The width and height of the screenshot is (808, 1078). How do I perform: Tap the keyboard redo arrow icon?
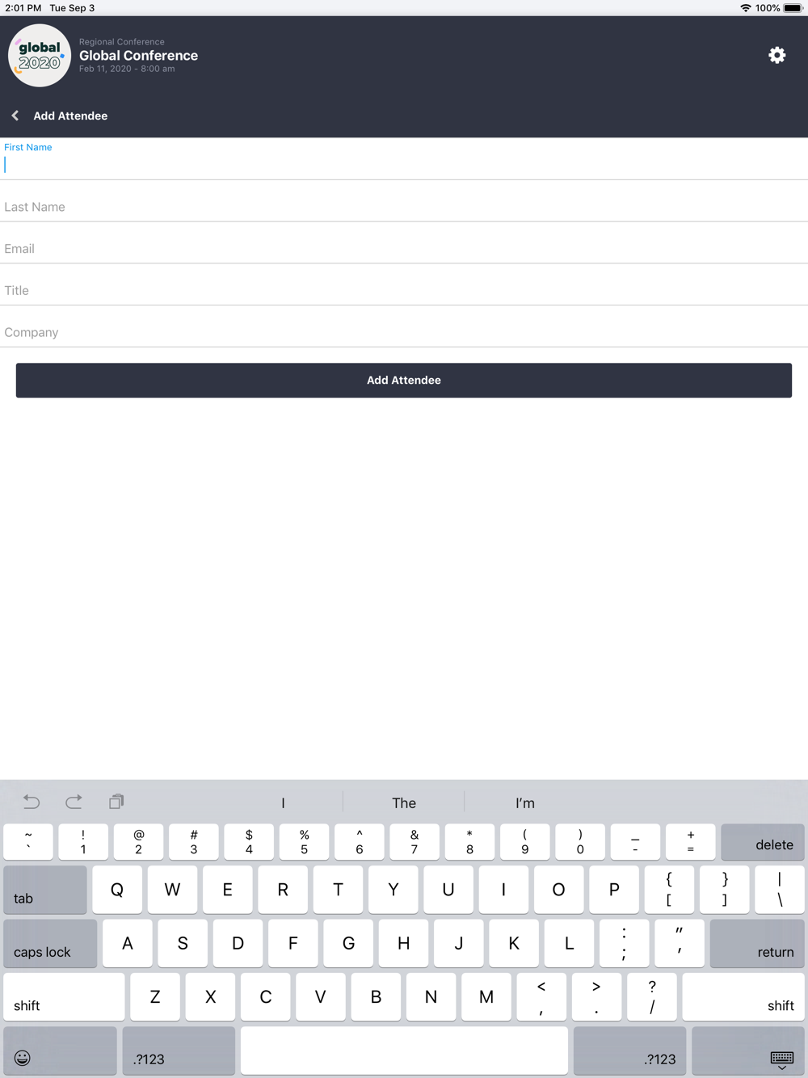74,802
